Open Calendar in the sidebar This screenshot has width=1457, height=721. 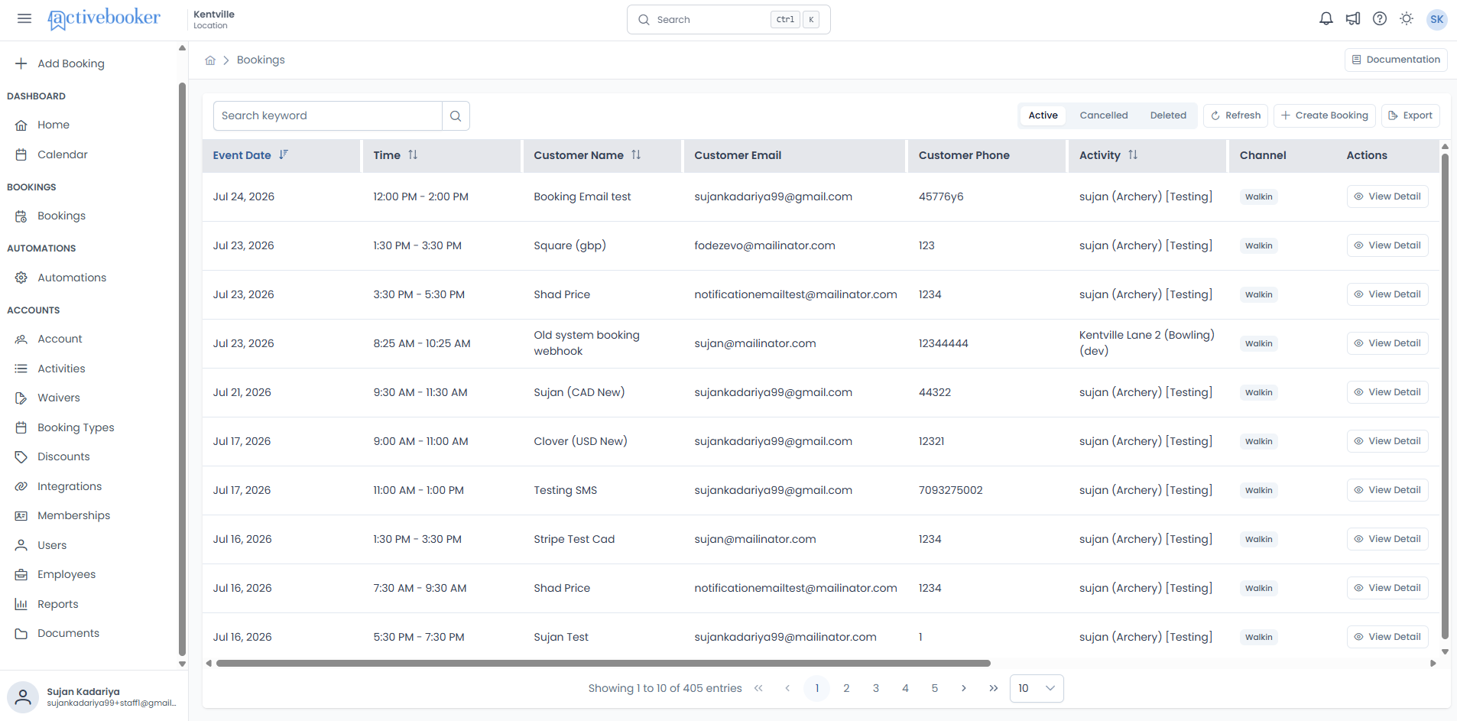[63, 154]
